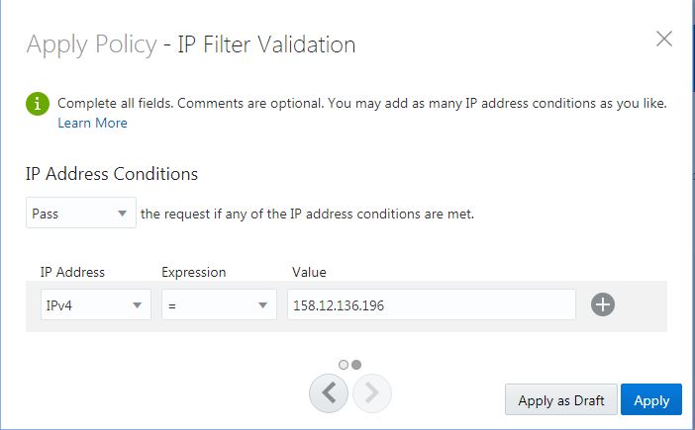
Task: Click the Apply Policy title text
Action: pyautogui.click(x=92, y=45)
